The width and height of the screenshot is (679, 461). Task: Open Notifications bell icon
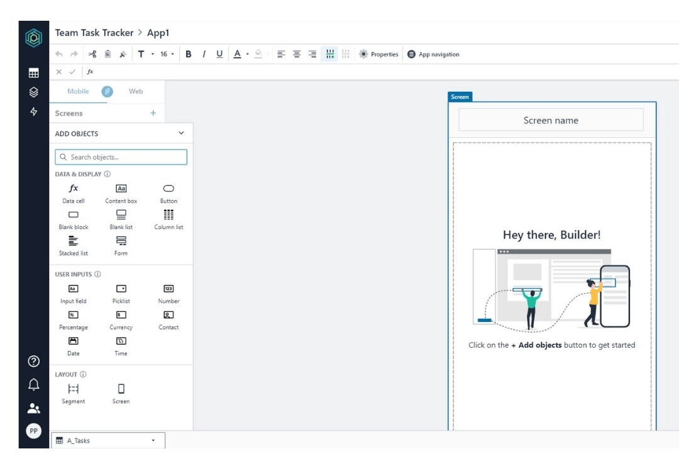point(33,384)
